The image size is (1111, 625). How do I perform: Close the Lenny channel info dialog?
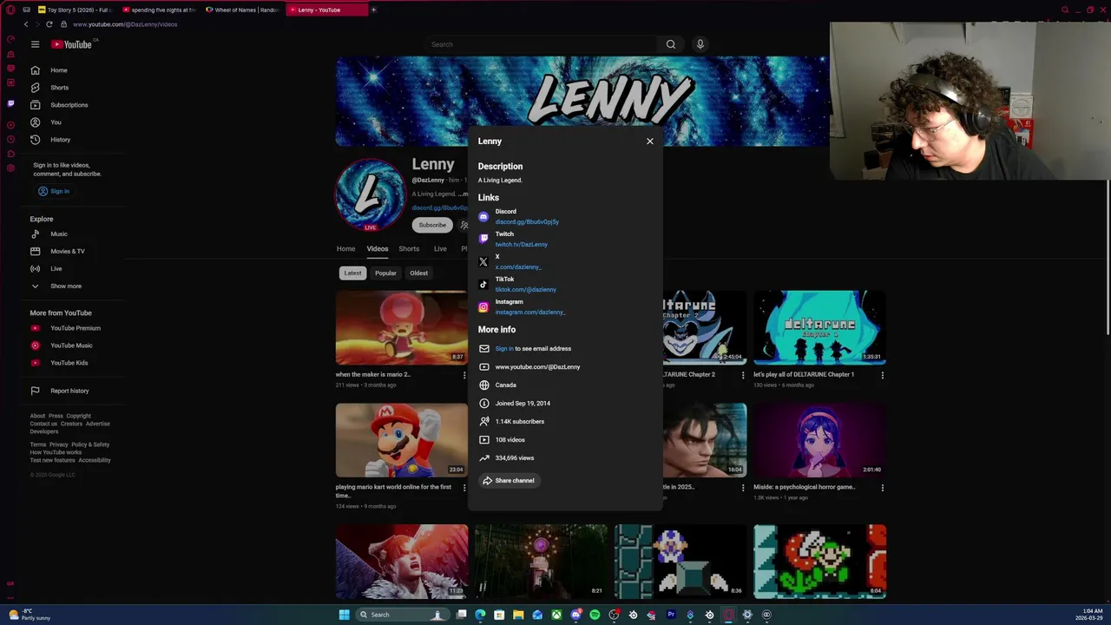[x=649, y=141]
